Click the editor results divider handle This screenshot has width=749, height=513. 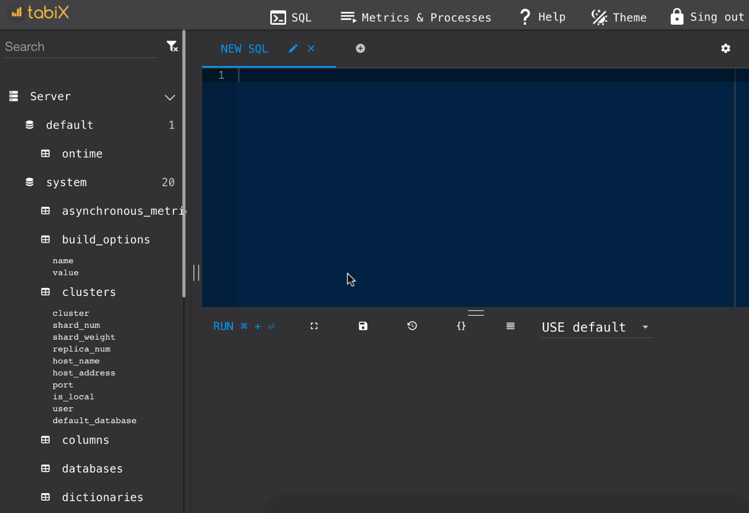click(x=476, y=313)
